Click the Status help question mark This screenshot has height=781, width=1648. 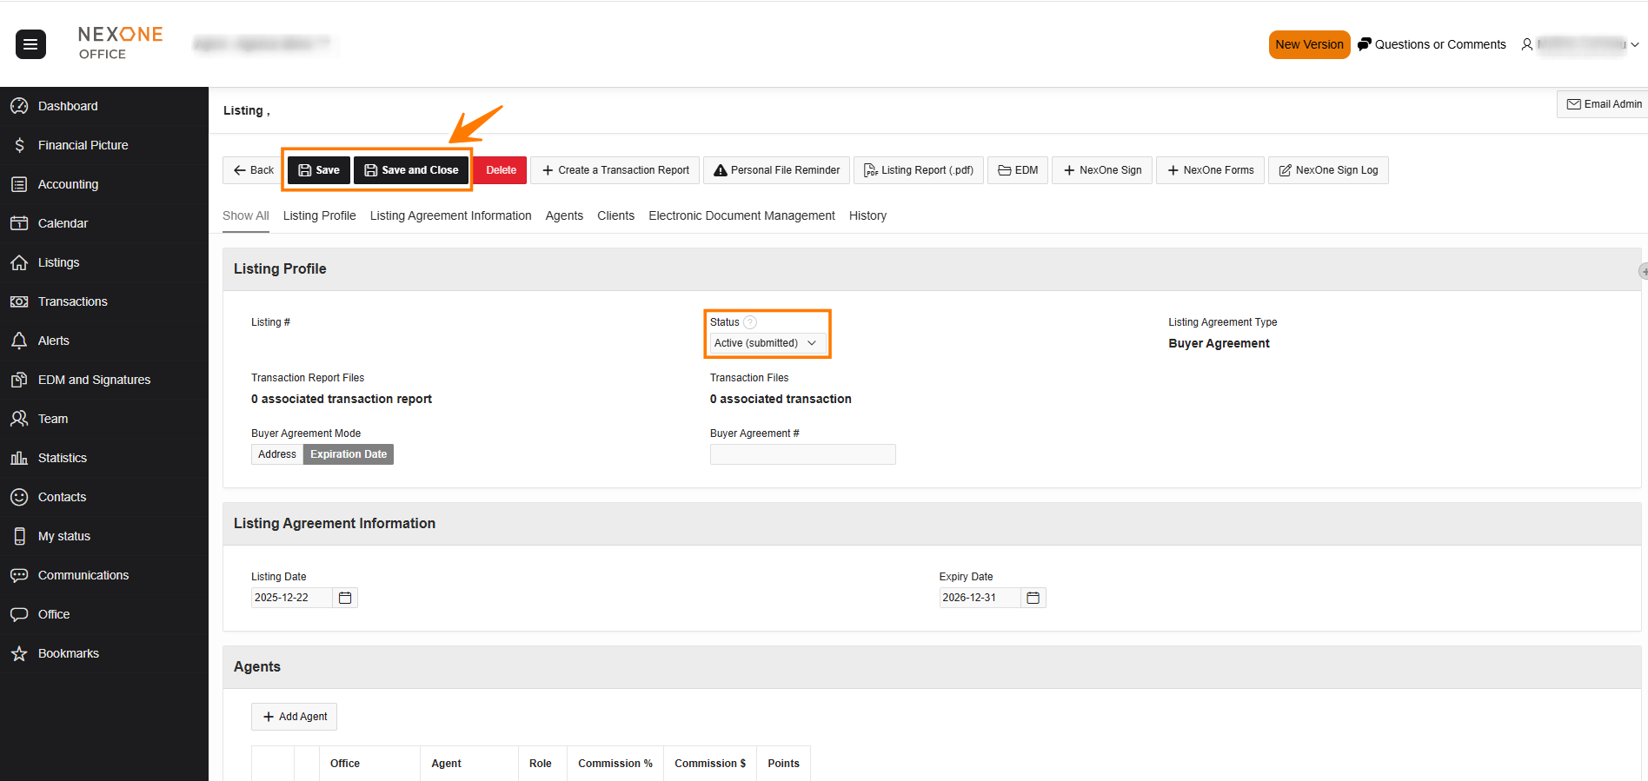coord(750,322)
